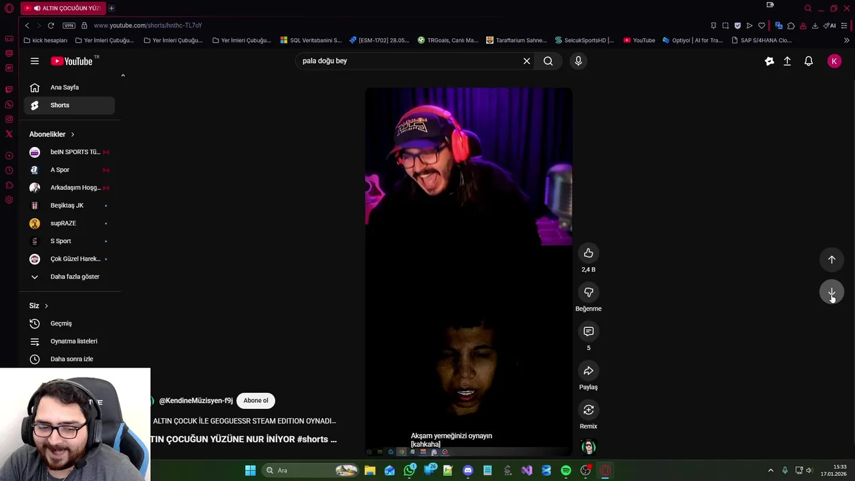Screen dimensions: 855x481
Task: Open Discord from the taskbar
Action: [x=468, y=470]
